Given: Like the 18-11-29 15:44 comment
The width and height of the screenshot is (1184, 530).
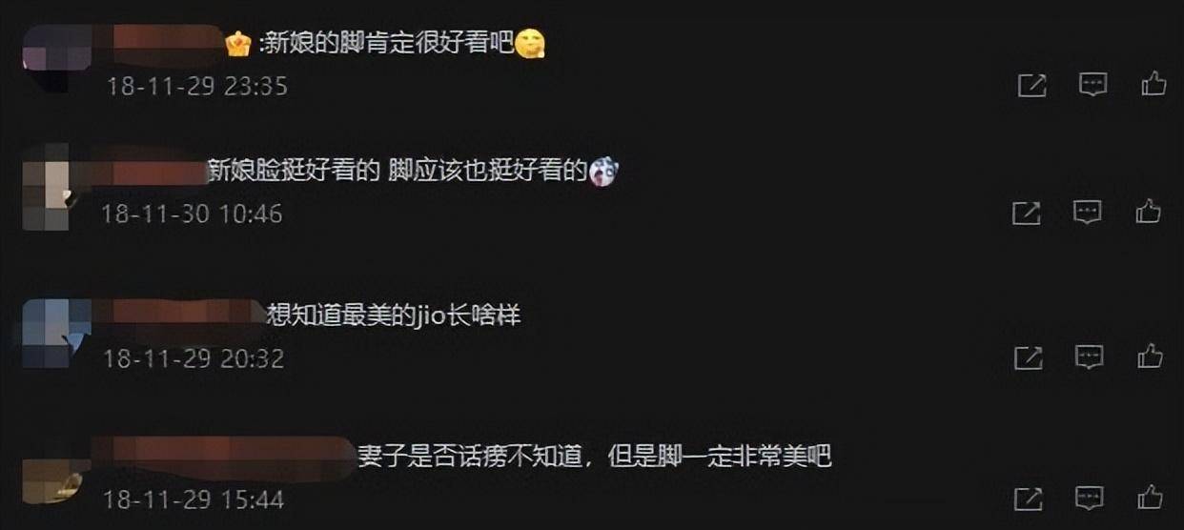Looking at the screenshot, I should click(1150, 497).
